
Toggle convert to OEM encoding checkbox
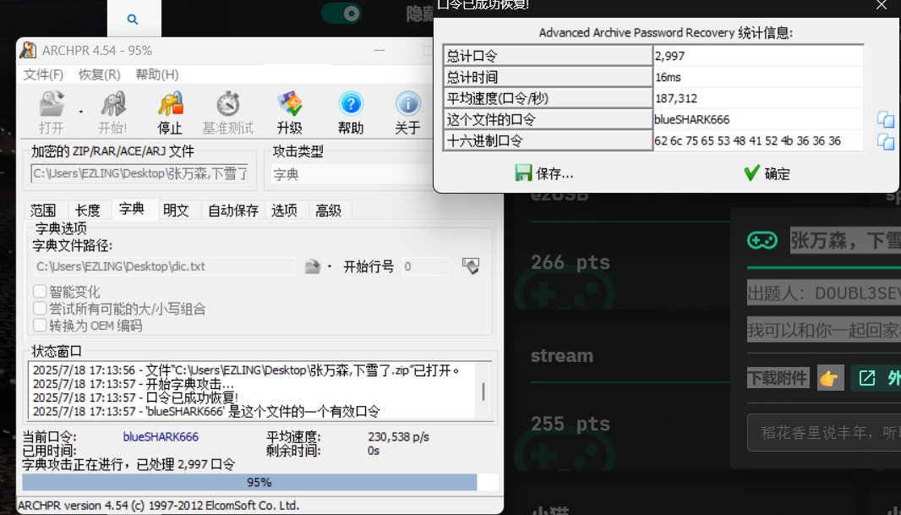point(40,326)
